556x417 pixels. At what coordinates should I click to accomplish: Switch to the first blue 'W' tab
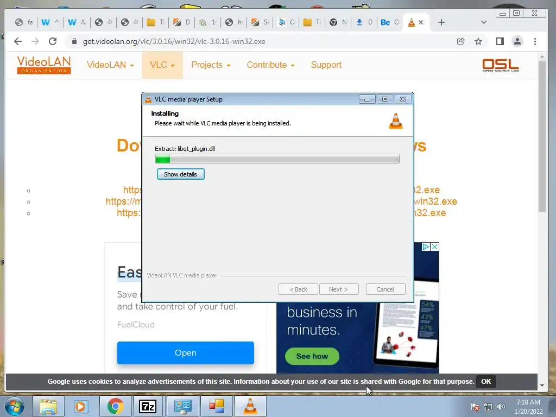coord(49,22)
